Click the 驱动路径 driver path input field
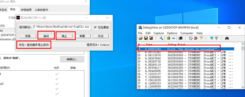 point(62,27)
